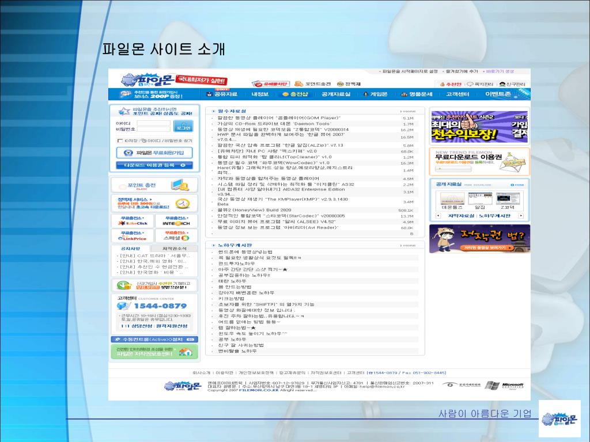Open 쪽지관리 message management

click(x=481, y=84)
